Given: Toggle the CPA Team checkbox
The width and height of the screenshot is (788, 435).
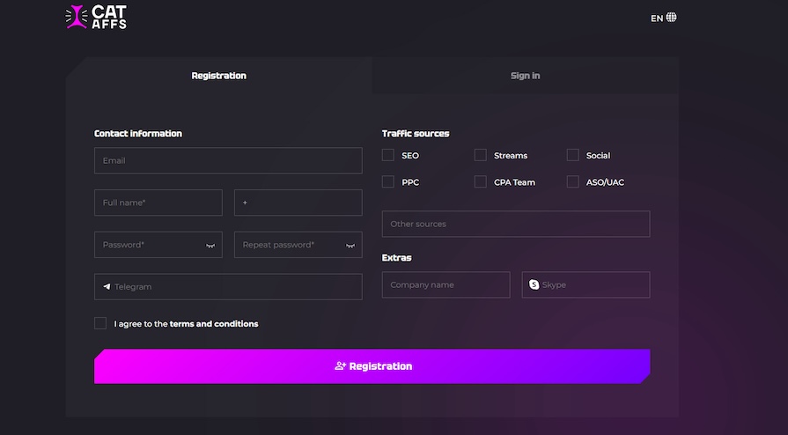Looking at the screenshot, I should pos(481,182).
